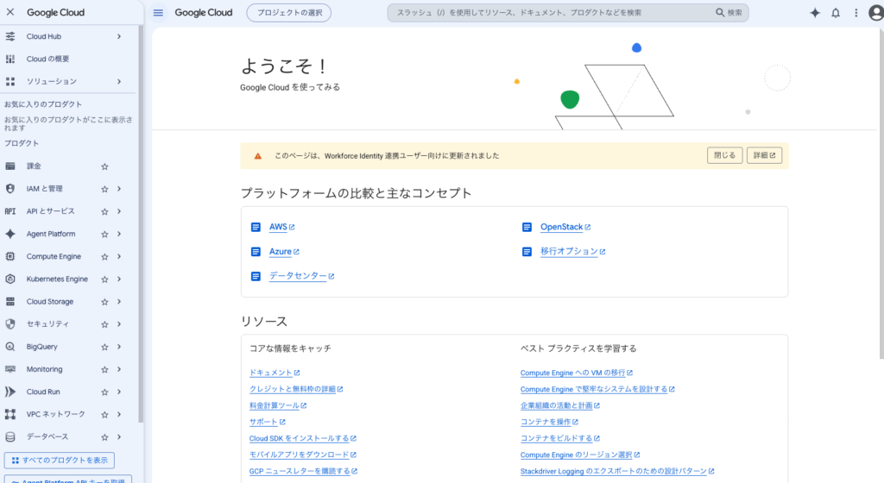Click the 検索 search button
The height and width of the screenshot is (483, 884).
point(729,12)
